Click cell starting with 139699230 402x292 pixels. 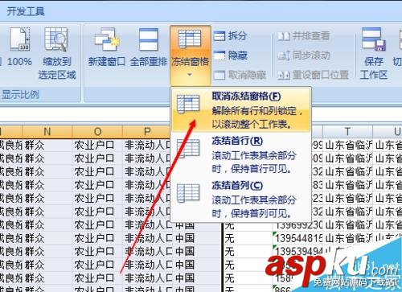pyautogui.click(x=298, y=224)
